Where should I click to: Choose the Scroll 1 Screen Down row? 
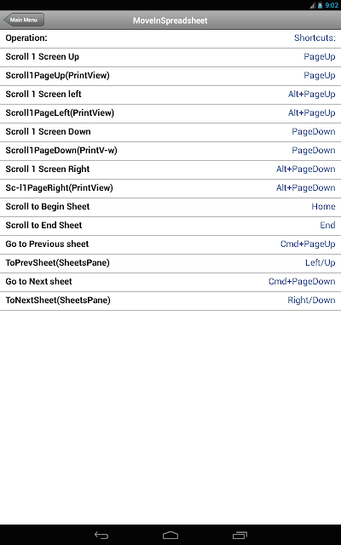(x=170, y=133)
